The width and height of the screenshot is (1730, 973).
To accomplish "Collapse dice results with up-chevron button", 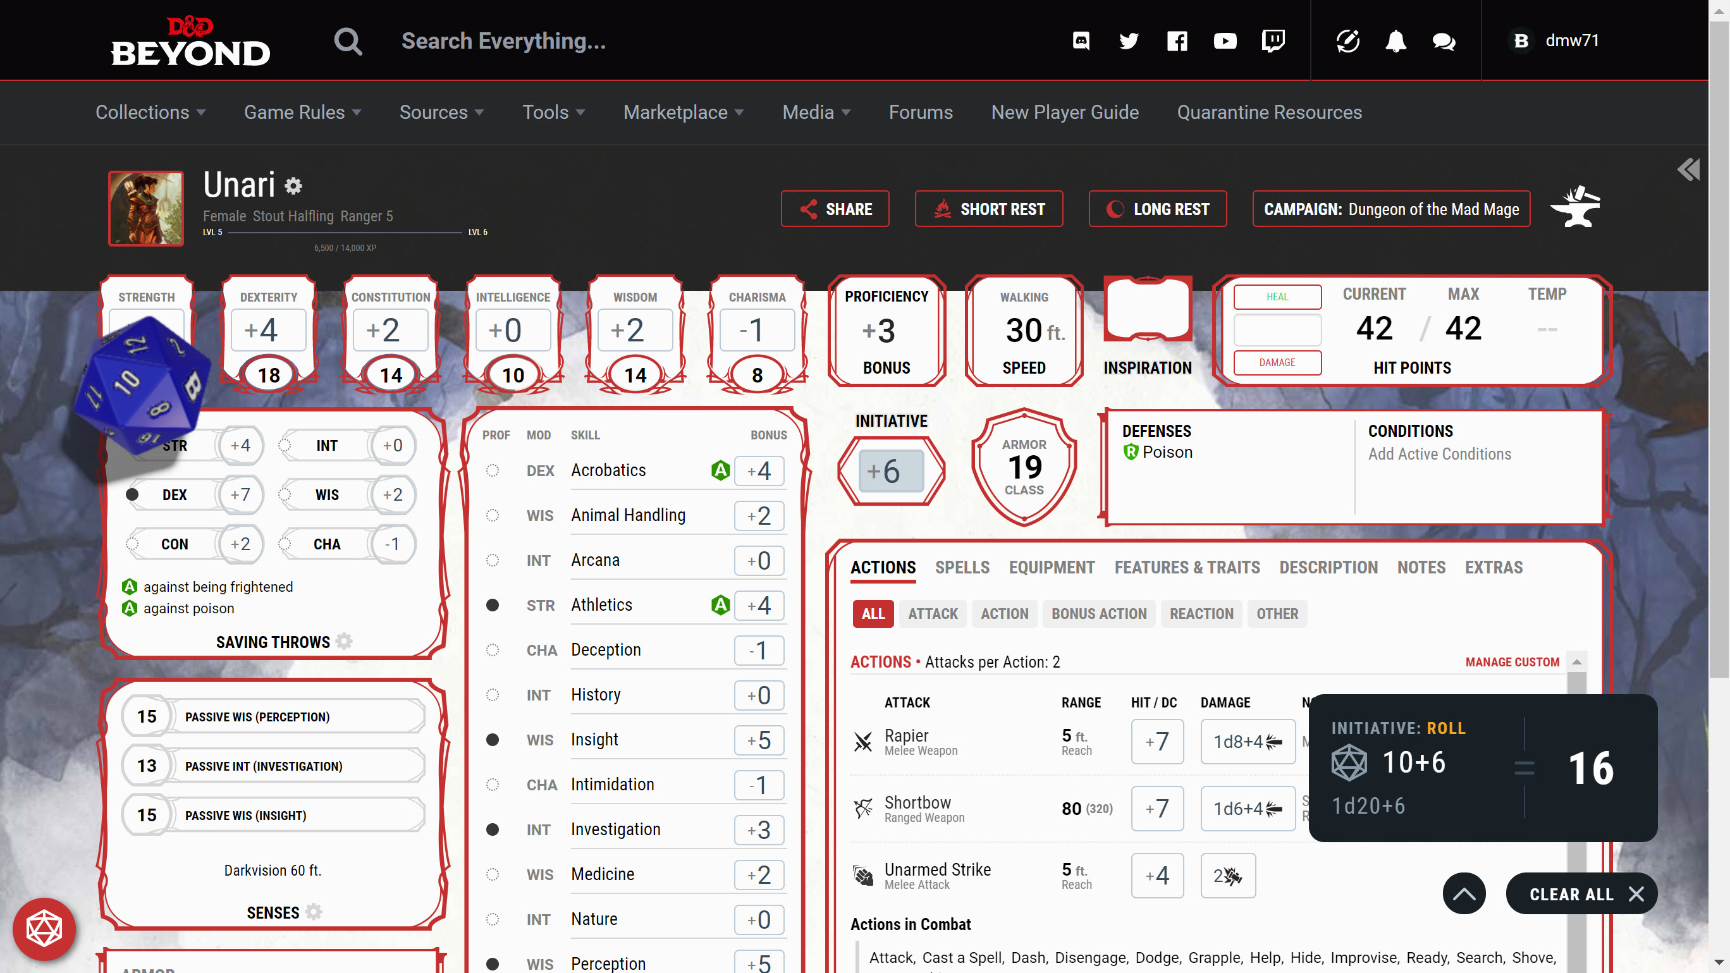I will point(1464,894).
